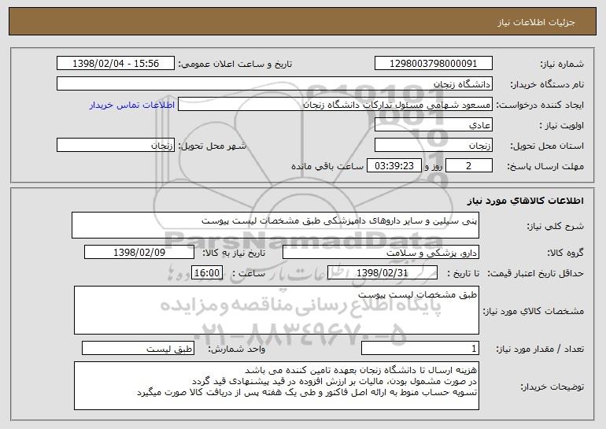
Task: Click the label تعداد / مقدار مورد نیاز
Action: point(540,349)
